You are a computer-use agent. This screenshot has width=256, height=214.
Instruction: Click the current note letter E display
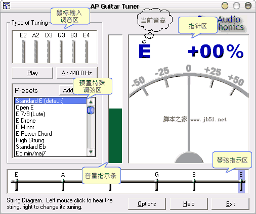point(145,51)
